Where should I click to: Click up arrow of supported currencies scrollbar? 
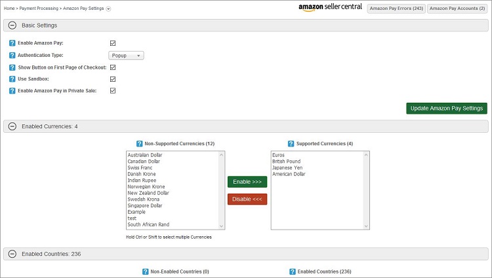[x=366, y=155]
